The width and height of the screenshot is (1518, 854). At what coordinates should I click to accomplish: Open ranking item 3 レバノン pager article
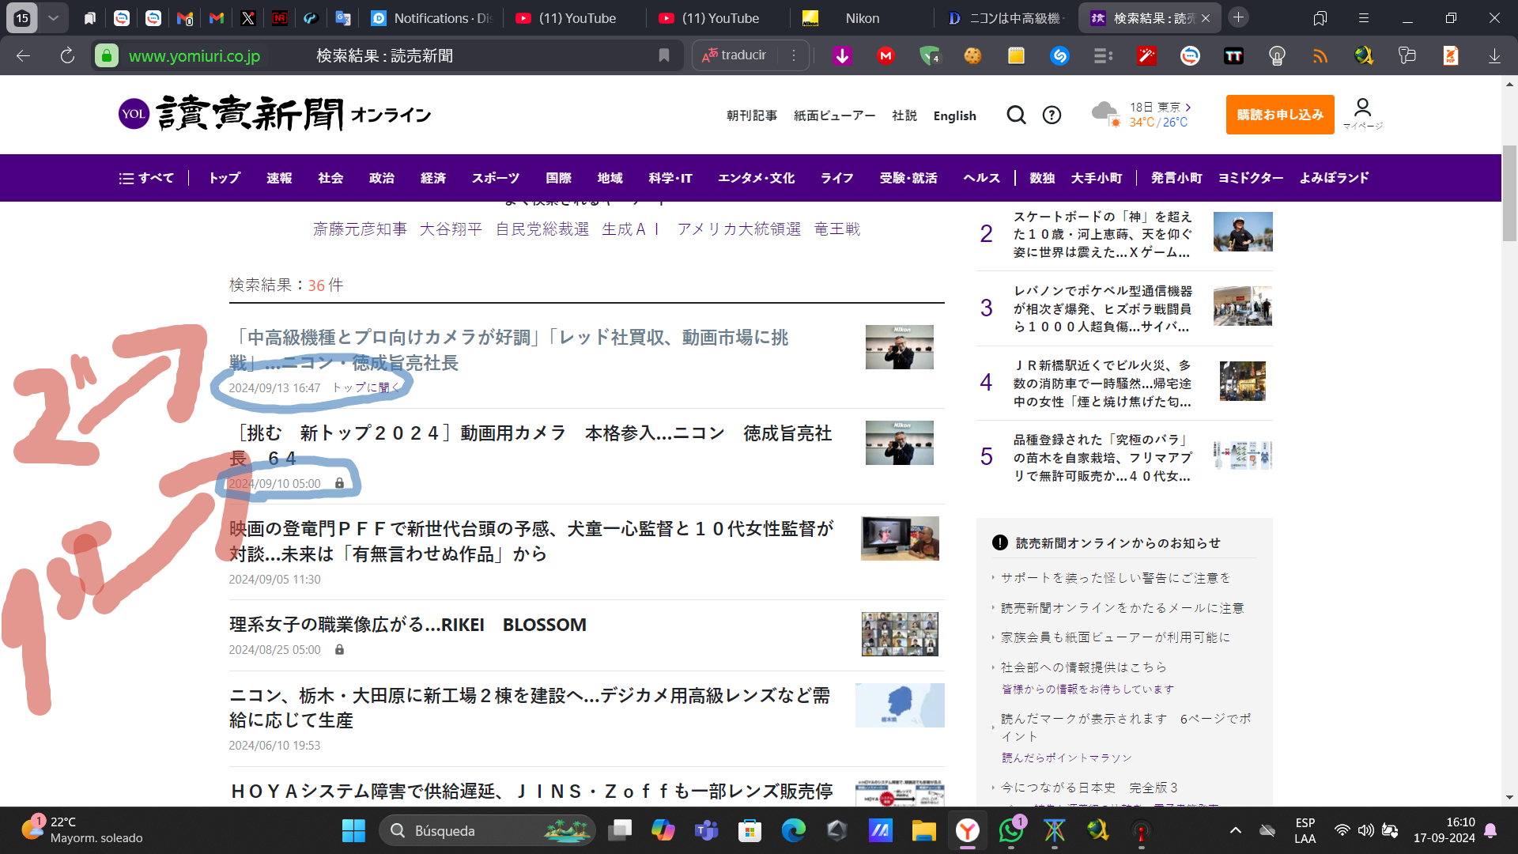coord(1102,308)
